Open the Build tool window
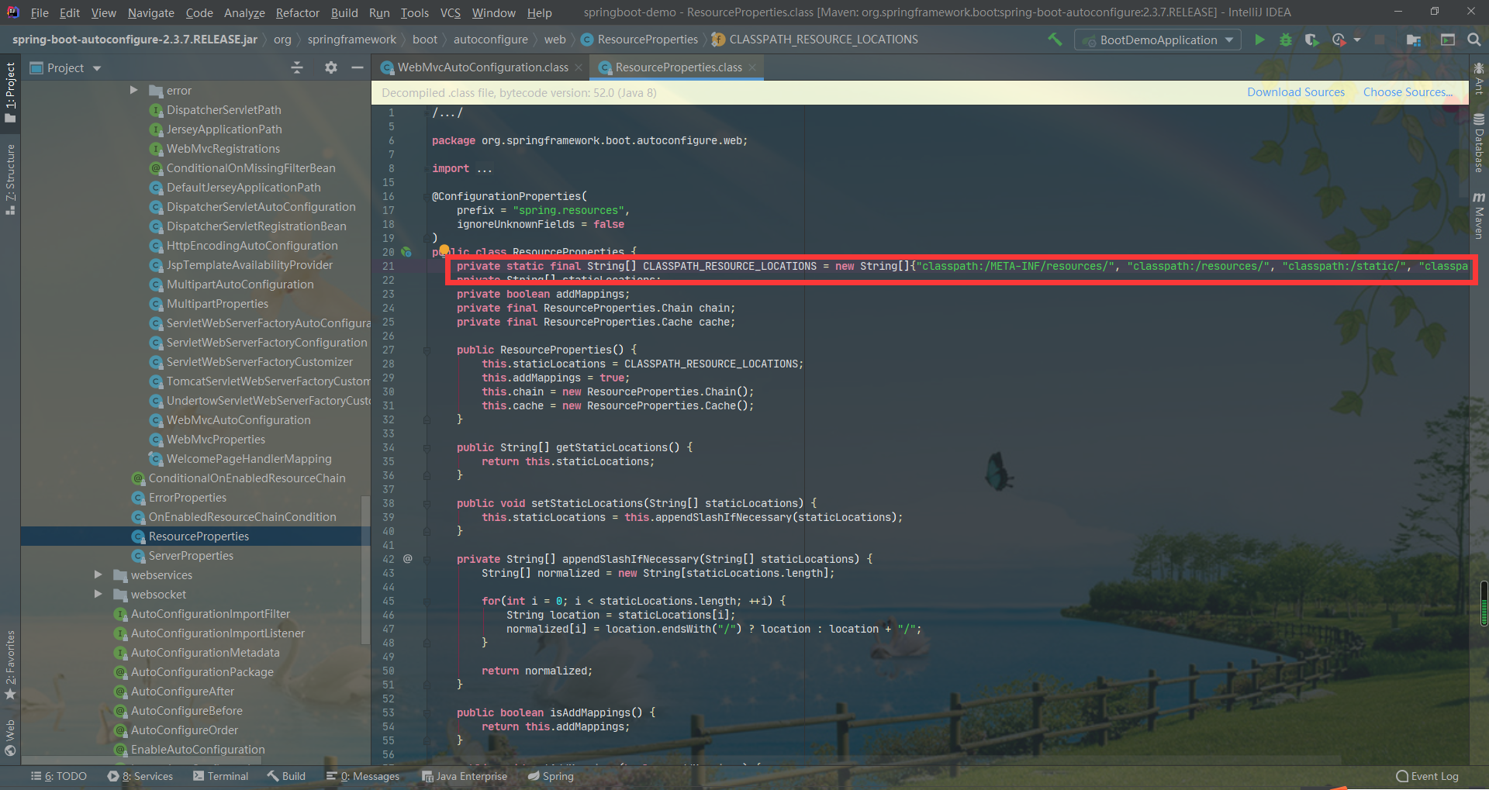Viewport: 1489px width, 790px height. 286,776
